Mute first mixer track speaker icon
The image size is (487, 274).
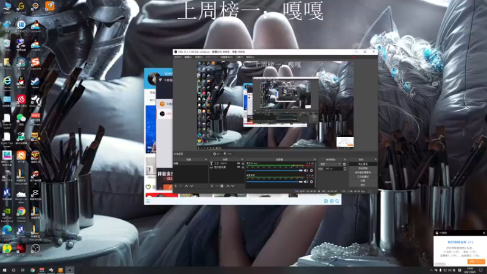[306, 170]
